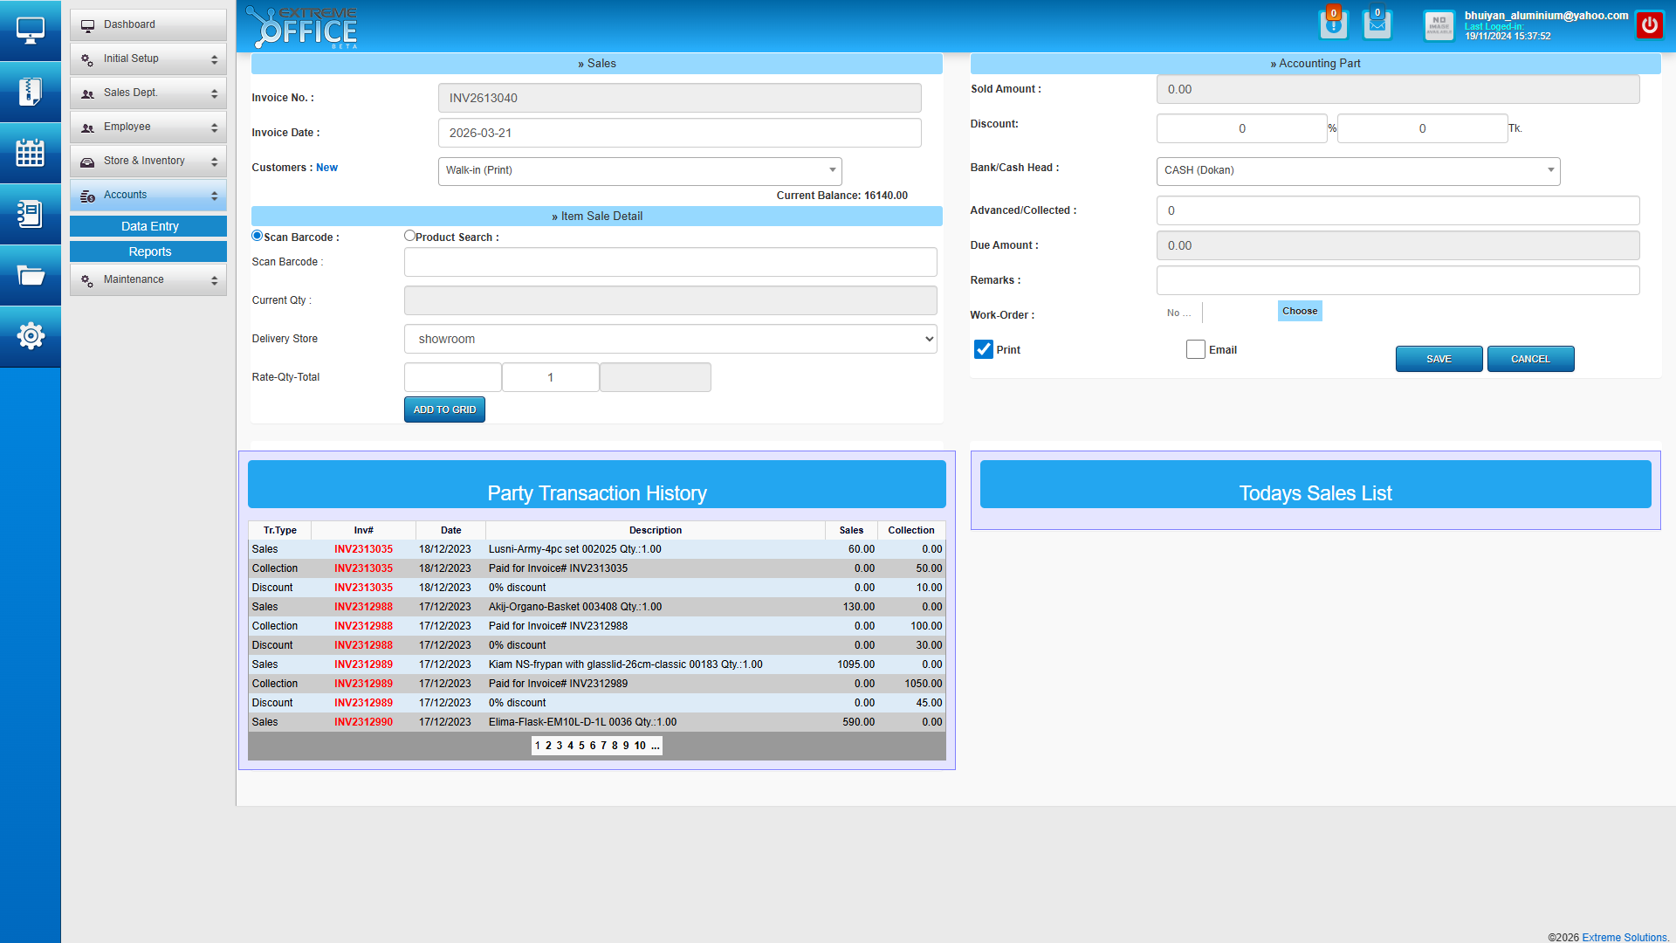Click the zipped document sidebar icon
Image resolution: width=1676 pixels, height=943 pixels.
point(30,92)
